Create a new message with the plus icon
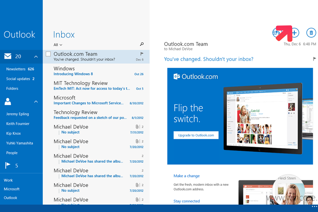This screenshot has height=212, width=318. 294,33
